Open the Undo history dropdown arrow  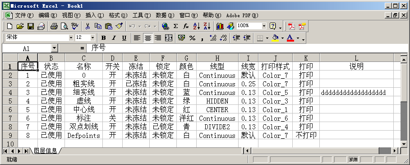pyautogui.click(x=140, y=26)
